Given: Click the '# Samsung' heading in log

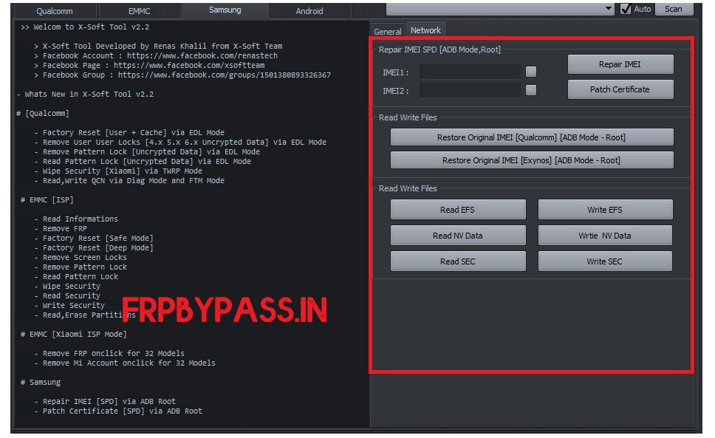Looking at the screenshot, I should coord(41,382).
